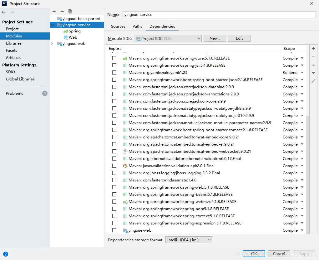Click the Edit SDK button
This screenshot has height=260, width=319.
coord(239,38)
